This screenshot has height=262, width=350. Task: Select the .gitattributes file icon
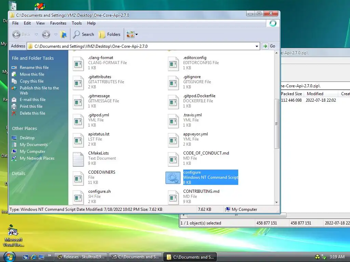coord(78,83)
